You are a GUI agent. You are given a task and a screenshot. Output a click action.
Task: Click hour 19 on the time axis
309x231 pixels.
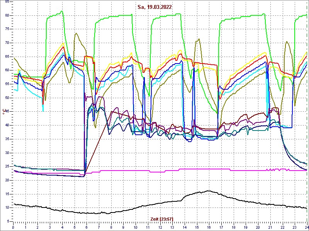pyautogui.click(x=246, y=227)
